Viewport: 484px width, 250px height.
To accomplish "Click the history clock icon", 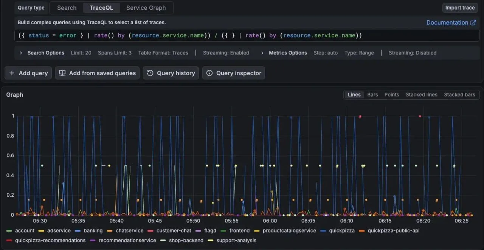I will [x=150, y=73].
